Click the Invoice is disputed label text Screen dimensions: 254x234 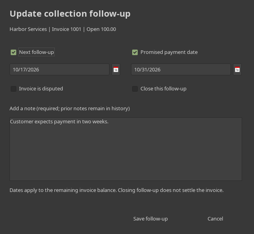41,89
